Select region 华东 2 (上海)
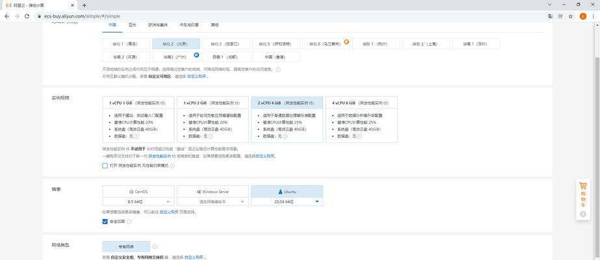This screenshot has height=260, width=600. click(x=426, y=44)
